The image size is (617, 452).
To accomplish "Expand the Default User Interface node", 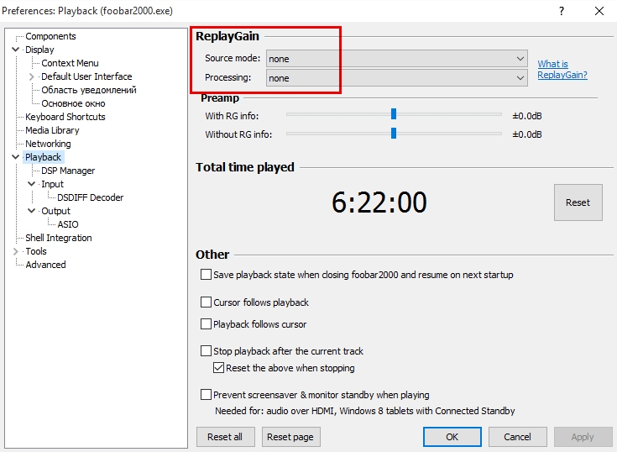I will 32,76.
